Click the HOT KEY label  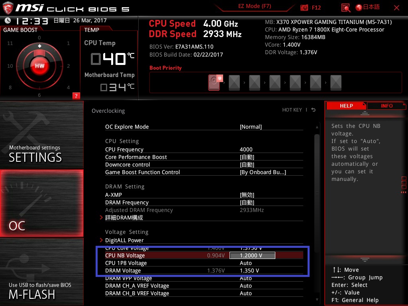292,110
